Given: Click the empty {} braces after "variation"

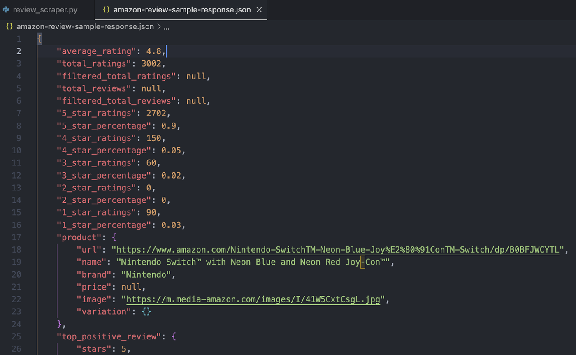Looking at the screenshot, I should pyautogui.click(x=146, y=312).
